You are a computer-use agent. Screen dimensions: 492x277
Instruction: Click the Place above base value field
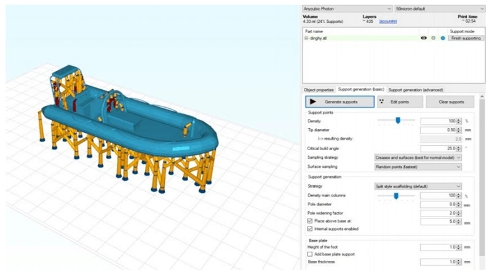click(438, 222)
